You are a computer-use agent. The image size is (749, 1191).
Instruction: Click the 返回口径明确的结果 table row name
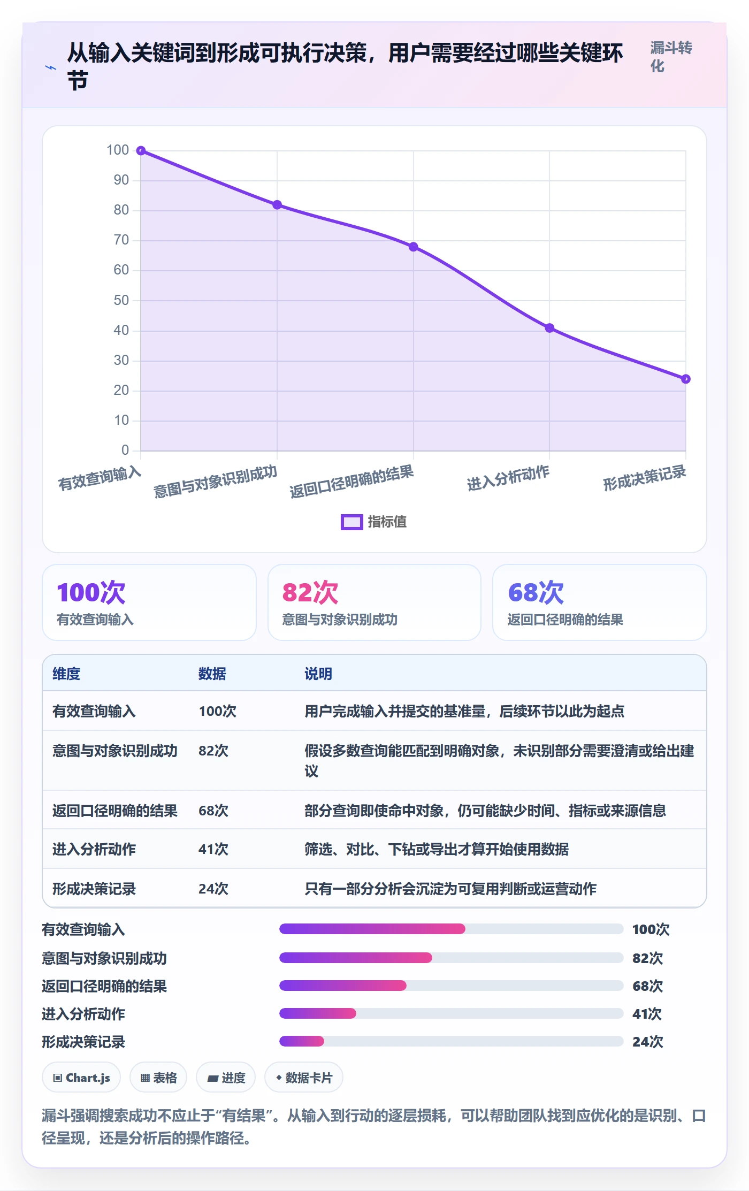pyautogui.click(x=115, y=811)
